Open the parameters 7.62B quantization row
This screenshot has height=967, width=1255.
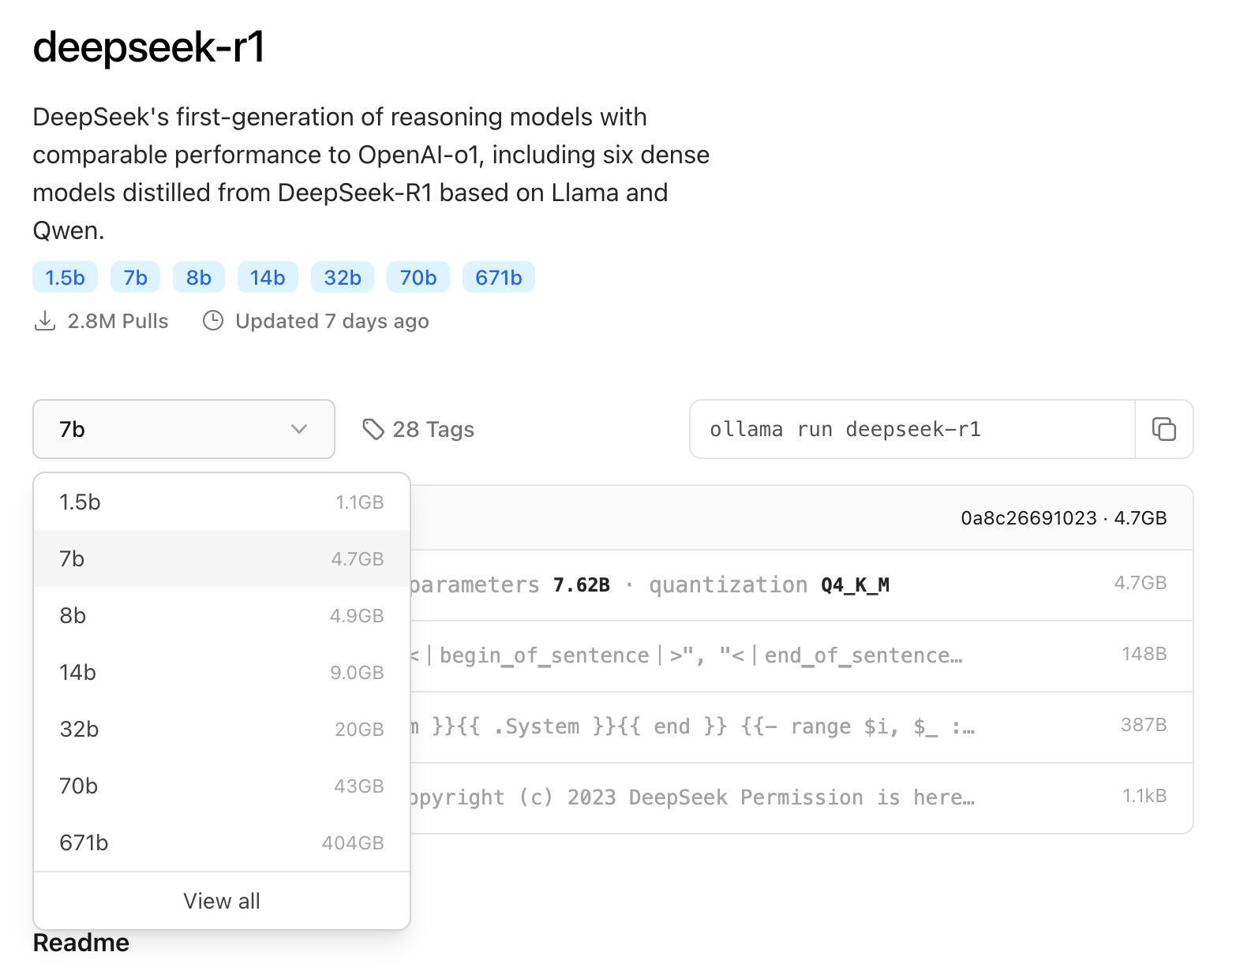[789, 585]
